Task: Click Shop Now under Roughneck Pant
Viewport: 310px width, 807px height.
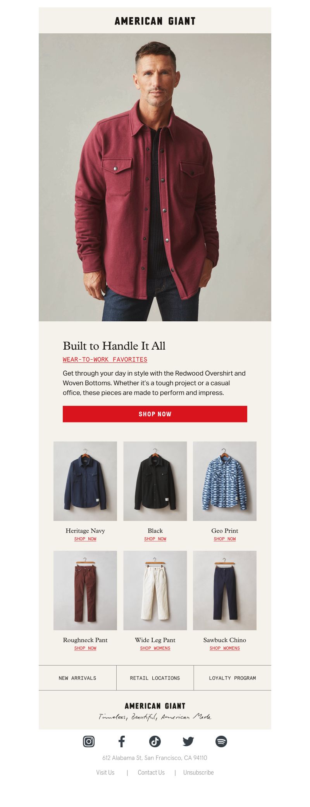Action: [x=85, y=648]
